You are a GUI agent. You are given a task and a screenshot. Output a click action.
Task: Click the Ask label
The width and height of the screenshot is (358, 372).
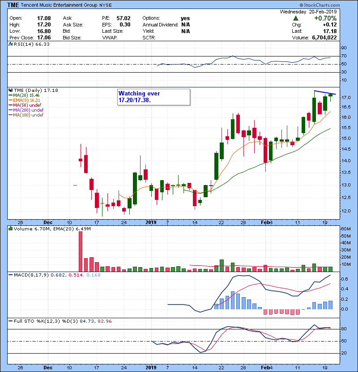pos(68,18)
